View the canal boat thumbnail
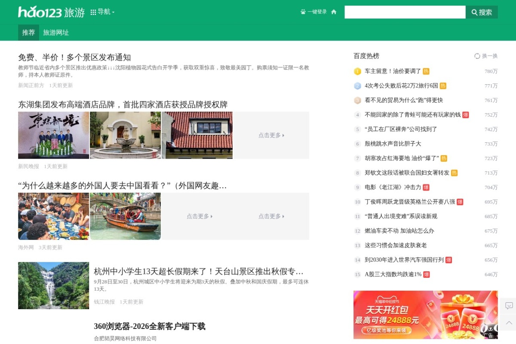This screenshot has width=516, height=344. 125,216
